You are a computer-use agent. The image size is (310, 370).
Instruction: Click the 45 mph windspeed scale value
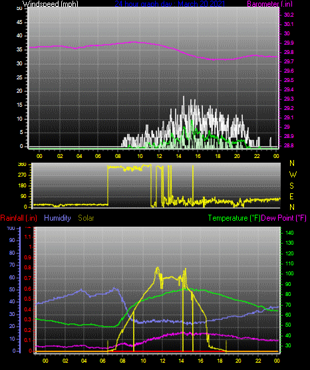coord(19,23)
